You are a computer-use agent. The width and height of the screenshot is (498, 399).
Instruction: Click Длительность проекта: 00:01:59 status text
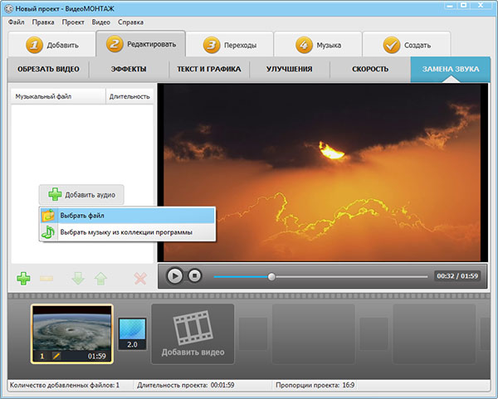coord(185,385)
